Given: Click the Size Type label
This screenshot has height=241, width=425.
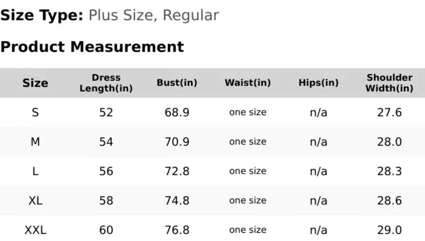Looking at the screenshot, I should pyautogui.click(x=42, y=15).
